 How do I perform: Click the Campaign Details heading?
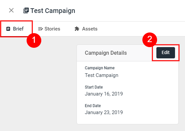tap(106, 53)
